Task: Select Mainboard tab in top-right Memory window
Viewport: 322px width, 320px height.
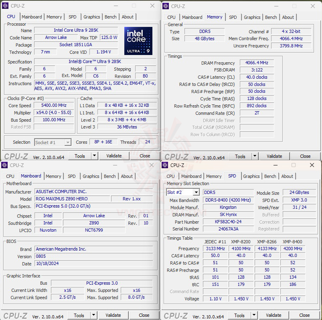Action: (192, 17)
